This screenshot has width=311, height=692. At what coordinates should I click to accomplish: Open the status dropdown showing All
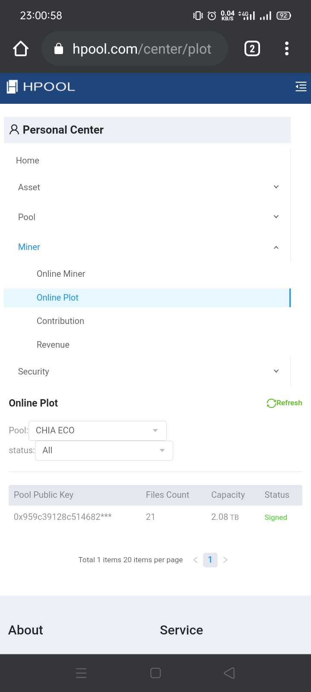pyautogui.click(x=104, y=450)
